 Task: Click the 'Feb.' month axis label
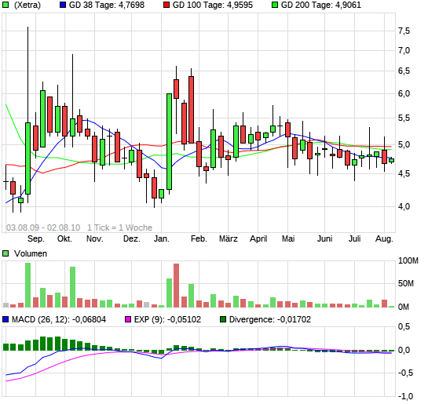[x=199, y=239]
